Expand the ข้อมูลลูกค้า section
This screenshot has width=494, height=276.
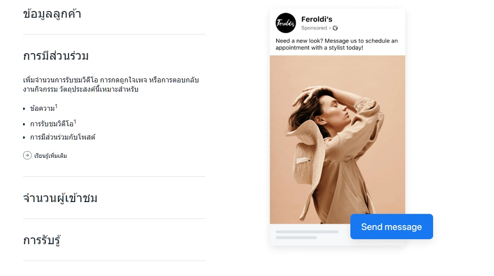tap(52, 14)
